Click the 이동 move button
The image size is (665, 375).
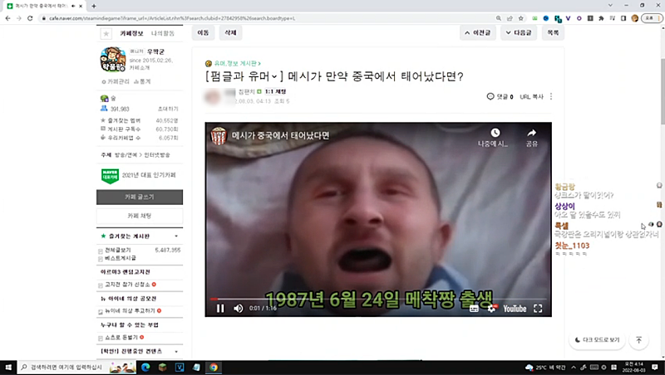(203, 32)
